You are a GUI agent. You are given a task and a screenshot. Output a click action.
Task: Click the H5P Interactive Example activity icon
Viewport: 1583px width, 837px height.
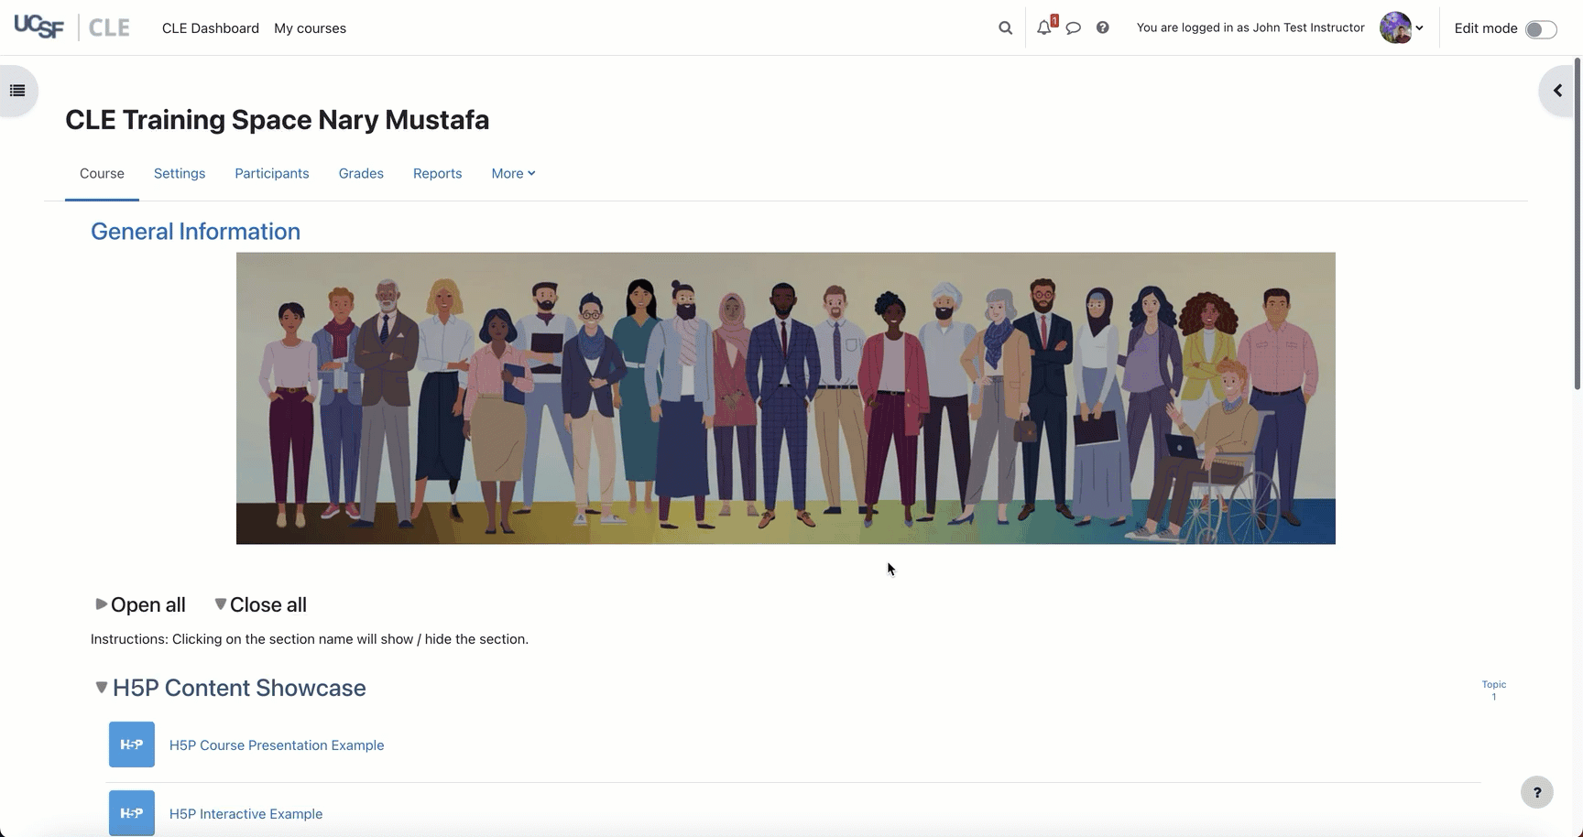(x=132, y=813)
